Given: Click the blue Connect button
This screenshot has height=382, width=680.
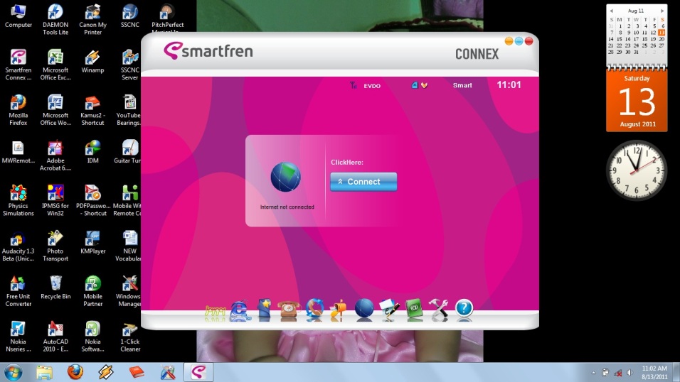Looking at the screenshot, I should [x=363, y=182].
